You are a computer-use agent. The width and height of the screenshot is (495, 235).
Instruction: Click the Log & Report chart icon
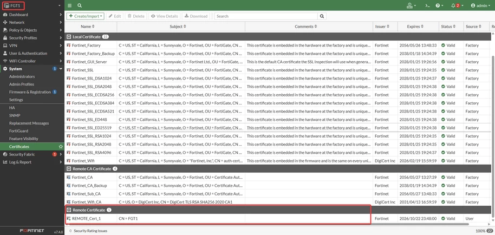[x=5, y=162]
